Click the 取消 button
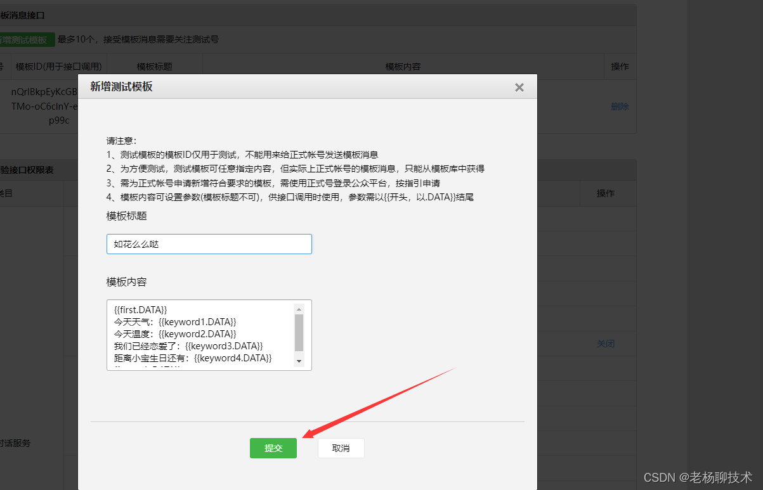 pyautogui.click(x=341, y=448)
